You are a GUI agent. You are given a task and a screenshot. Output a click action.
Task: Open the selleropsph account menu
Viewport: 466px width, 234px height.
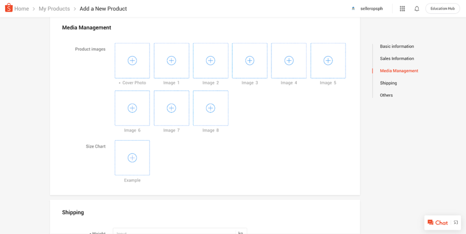click(x=368, y=9)
